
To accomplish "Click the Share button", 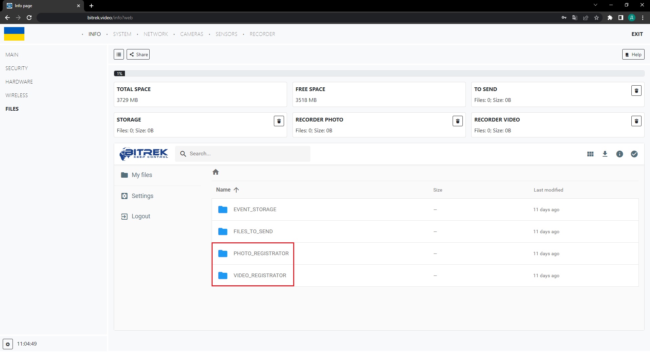I will [138, 54].
